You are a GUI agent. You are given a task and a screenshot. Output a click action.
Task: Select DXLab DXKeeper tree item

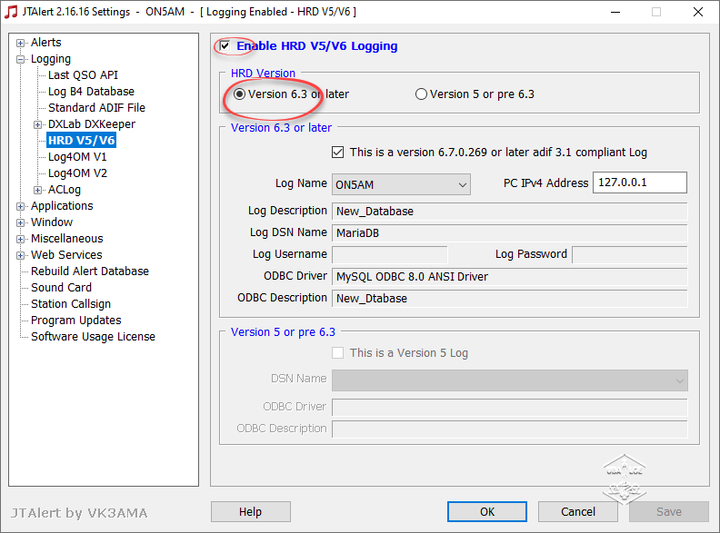pos(92,123)
